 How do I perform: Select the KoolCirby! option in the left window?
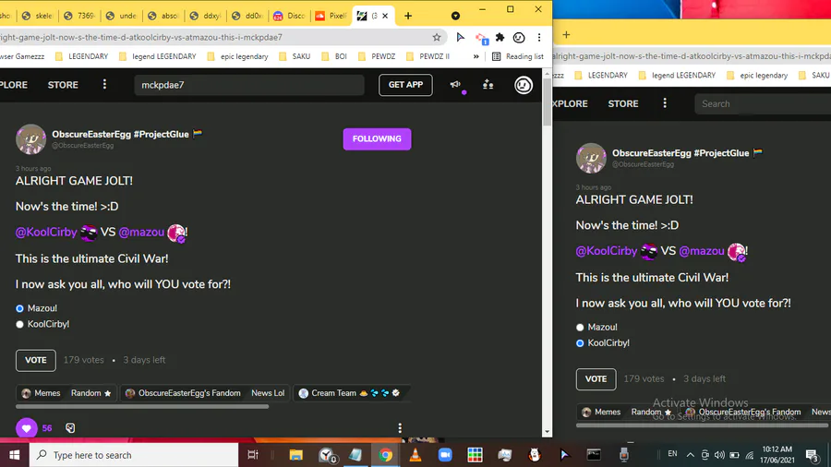point(19,324)
